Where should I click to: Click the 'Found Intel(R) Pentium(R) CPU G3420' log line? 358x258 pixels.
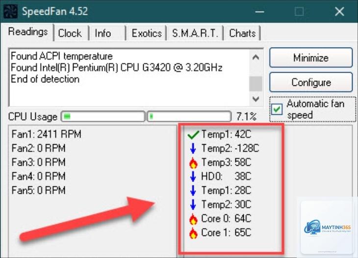(x=116, y=68)
